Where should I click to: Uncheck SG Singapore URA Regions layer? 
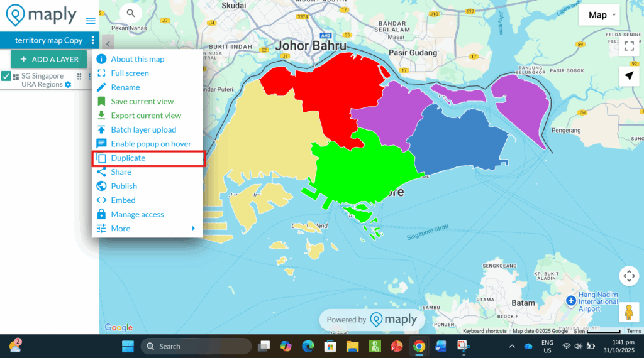[x=6, y=77]
